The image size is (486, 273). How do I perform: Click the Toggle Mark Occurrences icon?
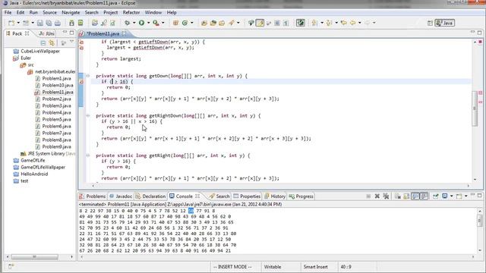pos(260,23)
